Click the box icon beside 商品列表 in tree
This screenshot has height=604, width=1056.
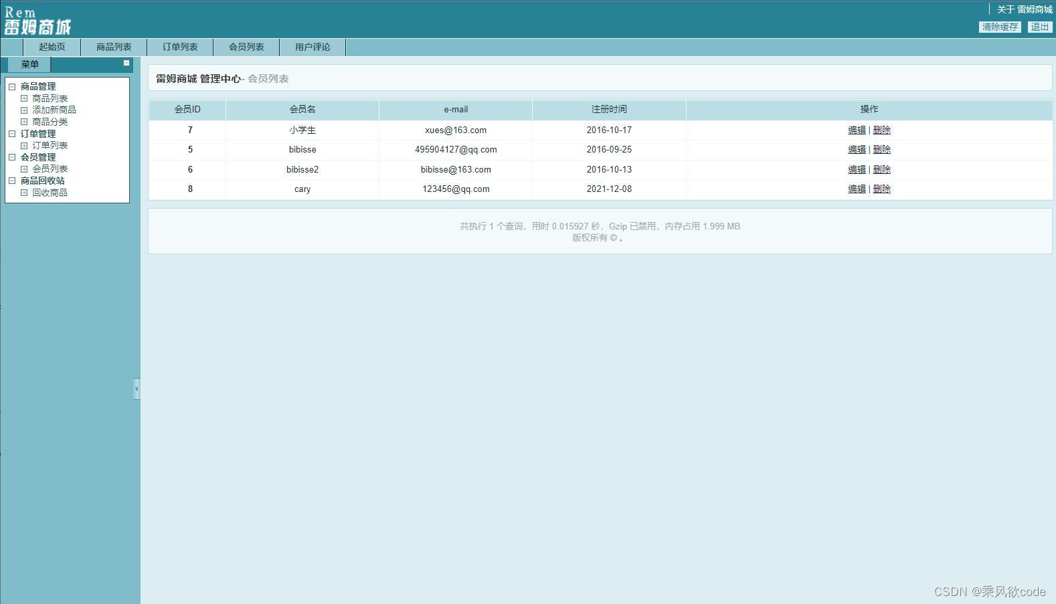click(24, 98)
